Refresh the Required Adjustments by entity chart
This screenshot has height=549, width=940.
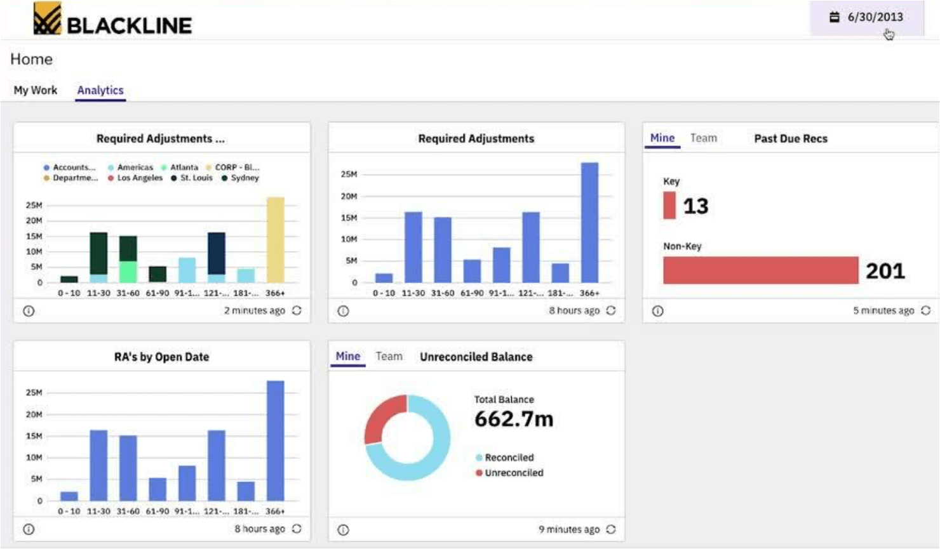point(297,310)
